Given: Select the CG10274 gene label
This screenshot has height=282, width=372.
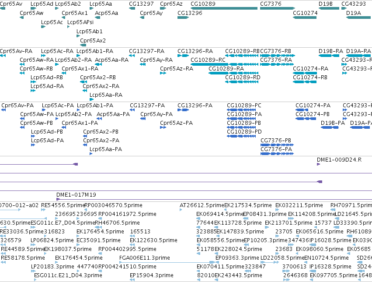Looking at the screenshot, I should pyautogui.click(x=305, y=13).
